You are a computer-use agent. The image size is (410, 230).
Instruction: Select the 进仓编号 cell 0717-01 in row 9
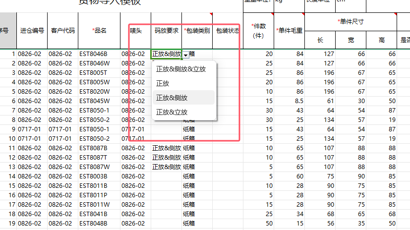coord(32,129)
